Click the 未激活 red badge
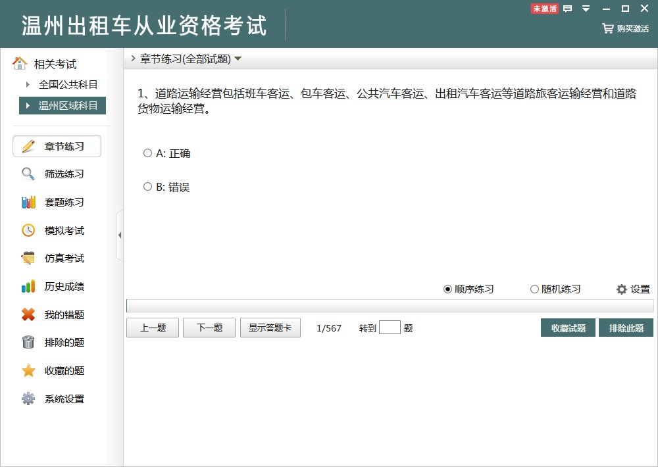658x467 pixels. (x=544, y=9)
